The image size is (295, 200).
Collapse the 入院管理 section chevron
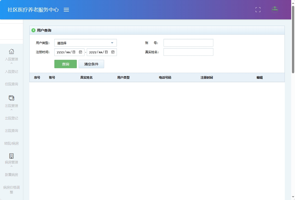11,63
